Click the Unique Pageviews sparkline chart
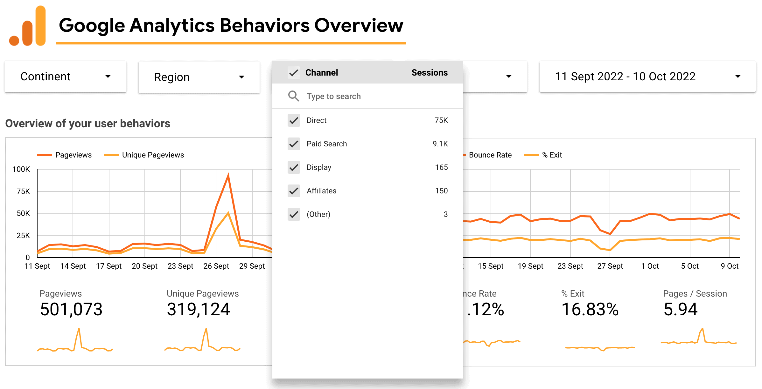Screen dimensions: 762x389 pos(202,340)
